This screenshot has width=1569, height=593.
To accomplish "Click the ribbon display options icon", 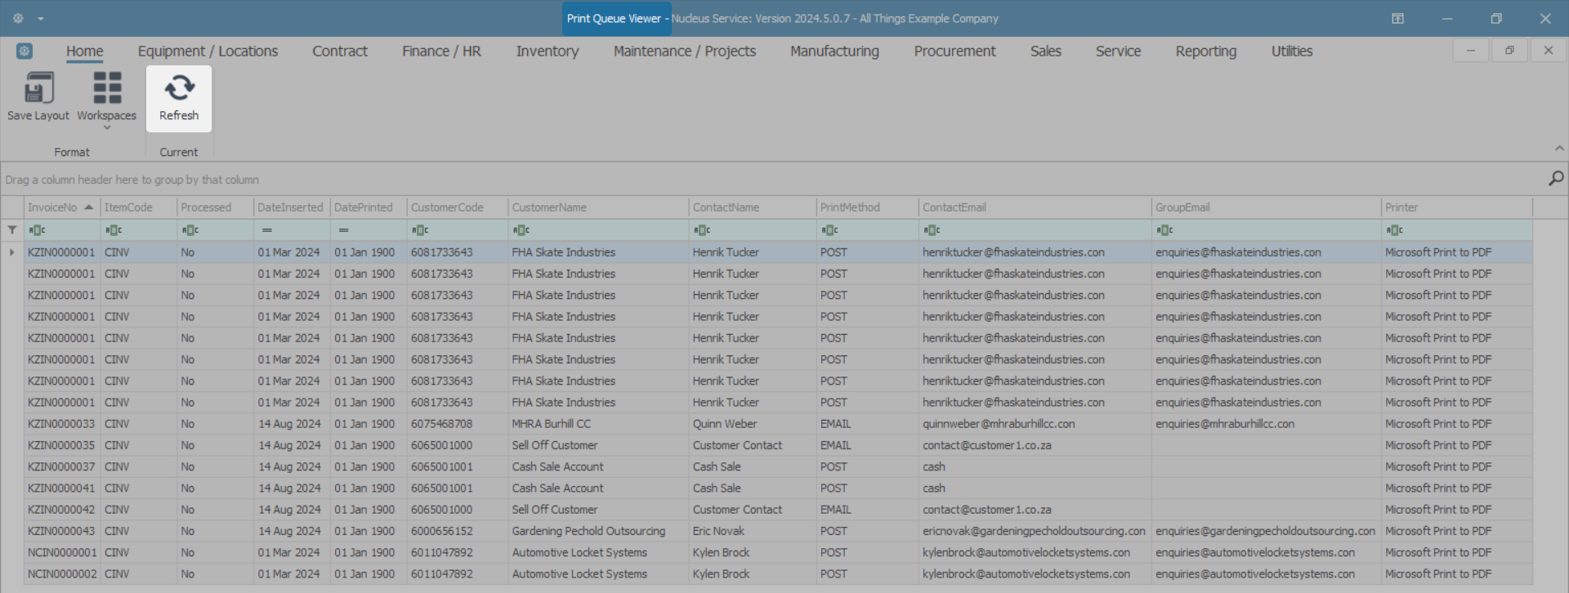I will point(1397,18).
